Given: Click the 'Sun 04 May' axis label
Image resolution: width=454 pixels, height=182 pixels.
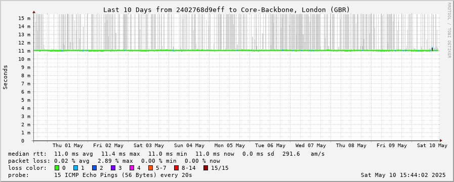Looking at the screenshot, I should pyautogui.click(x=189, y=146).
